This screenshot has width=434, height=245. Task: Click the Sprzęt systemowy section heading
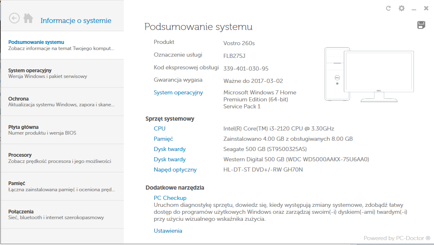170,119
